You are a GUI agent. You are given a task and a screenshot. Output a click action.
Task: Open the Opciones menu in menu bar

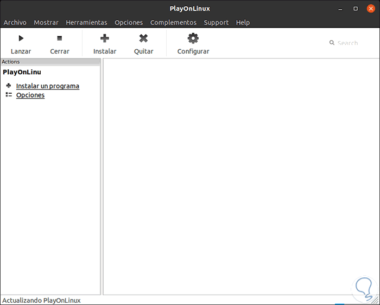(x=129, y=23)
